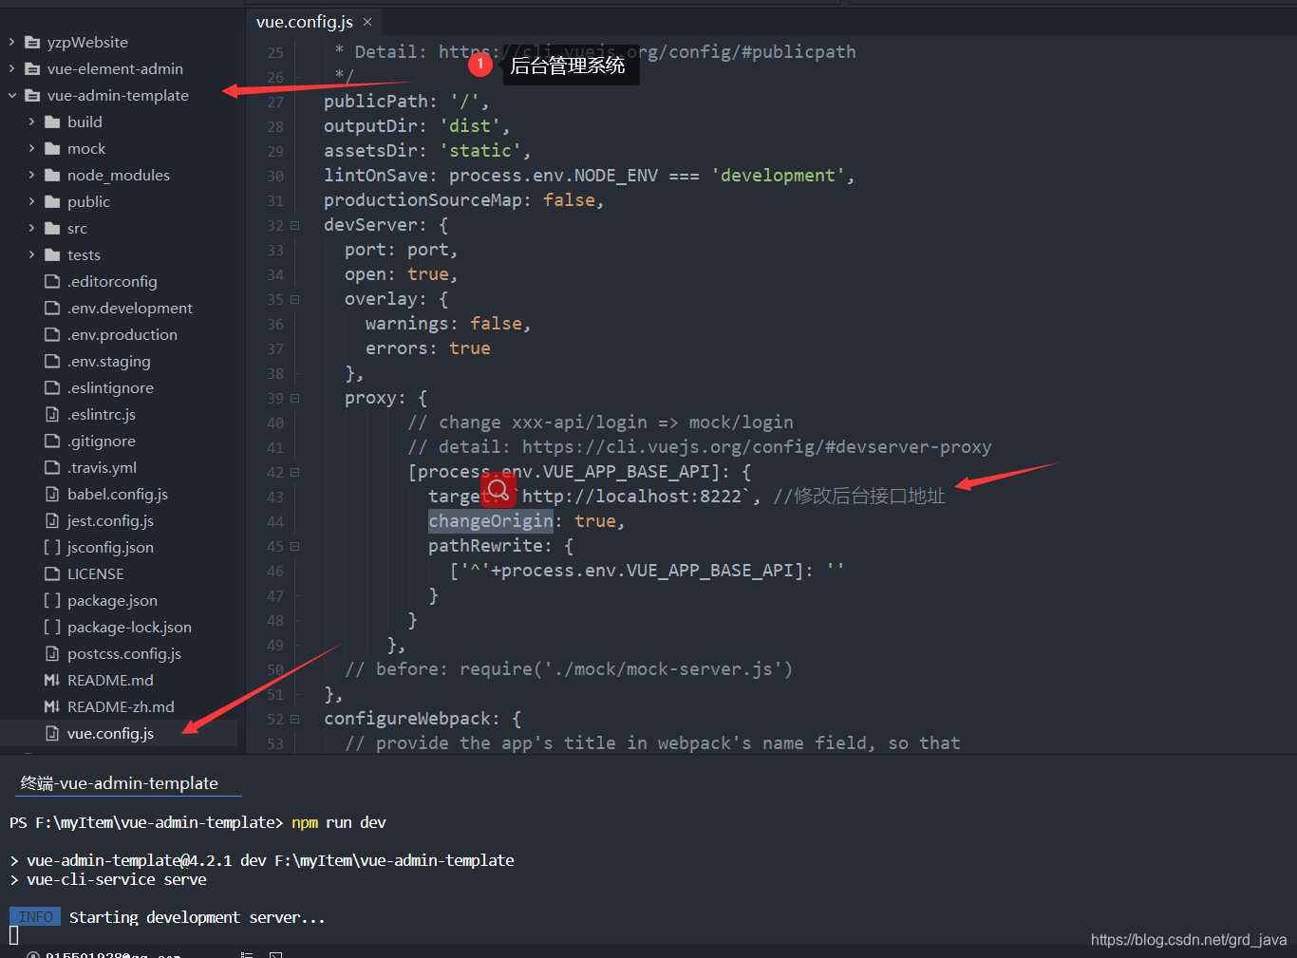Click the npm run dev command text
The image size is (1297, 958).
point(339,823)
